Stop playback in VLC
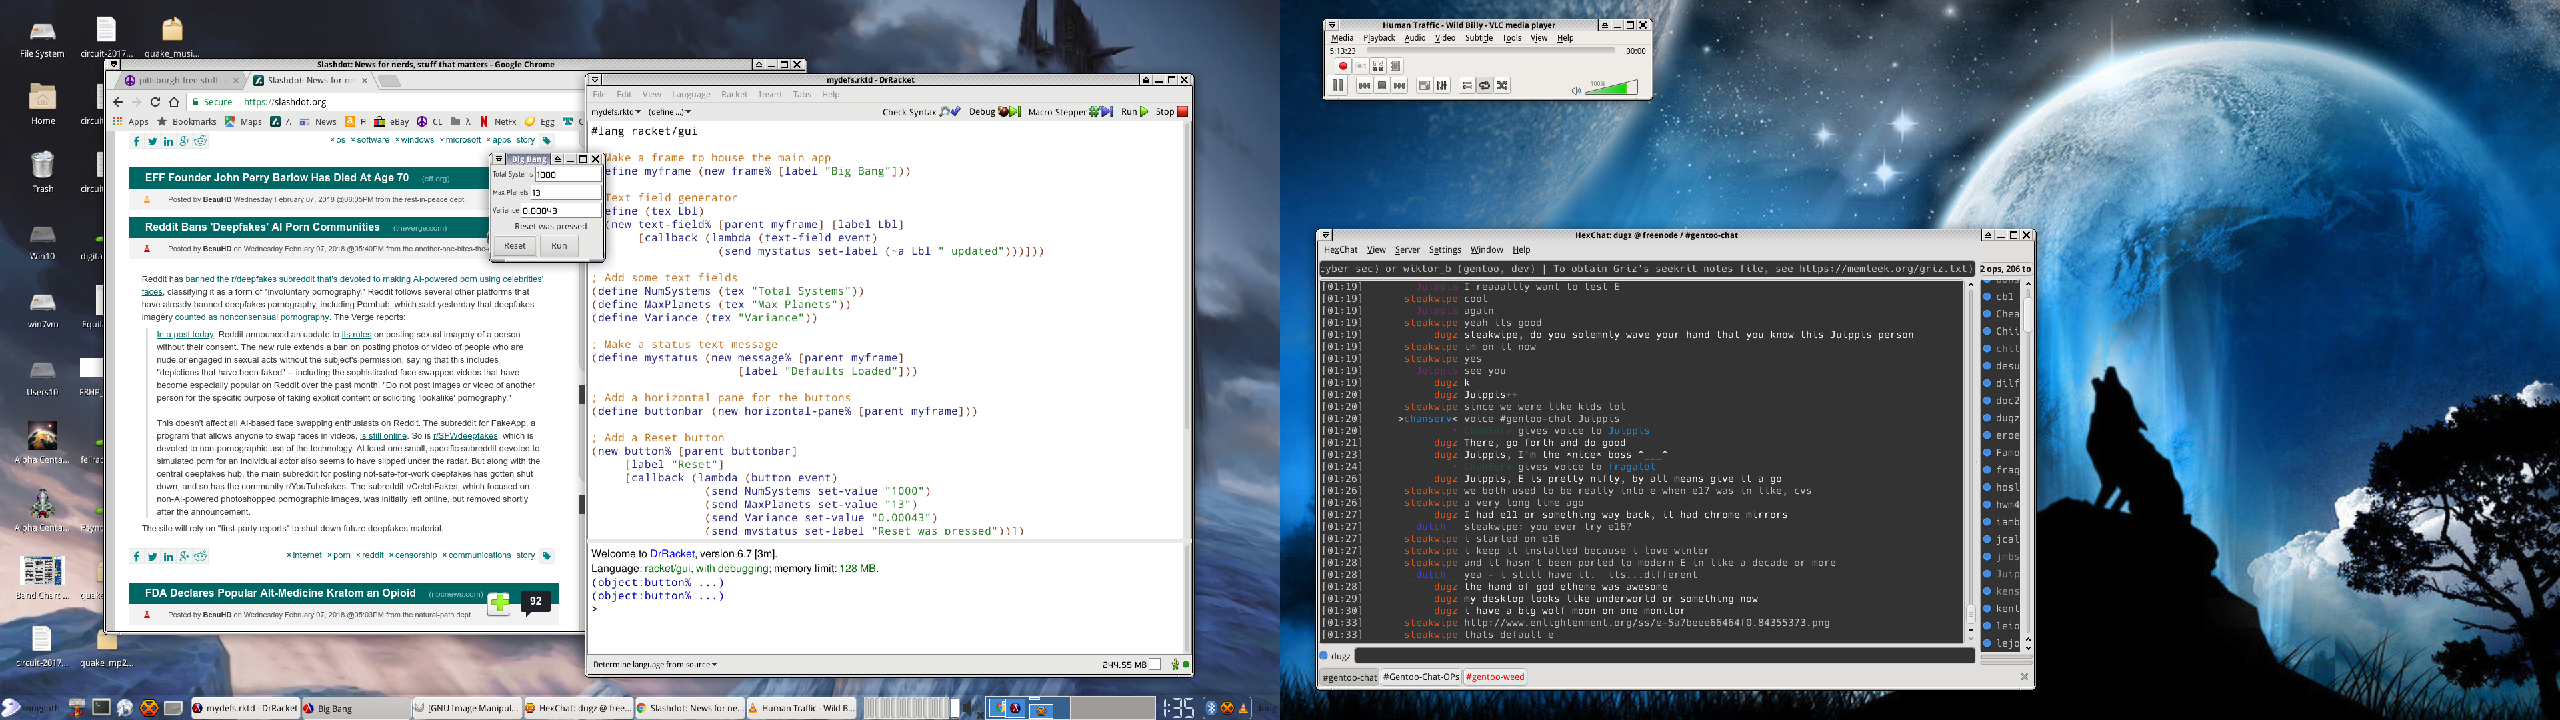The image size is (2560, 720). pos(1381,87)
